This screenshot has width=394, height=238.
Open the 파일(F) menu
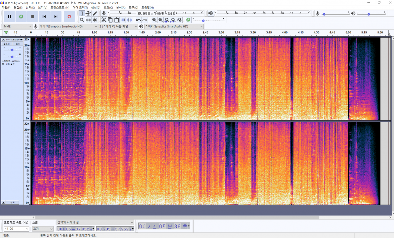tap(6, 8)
